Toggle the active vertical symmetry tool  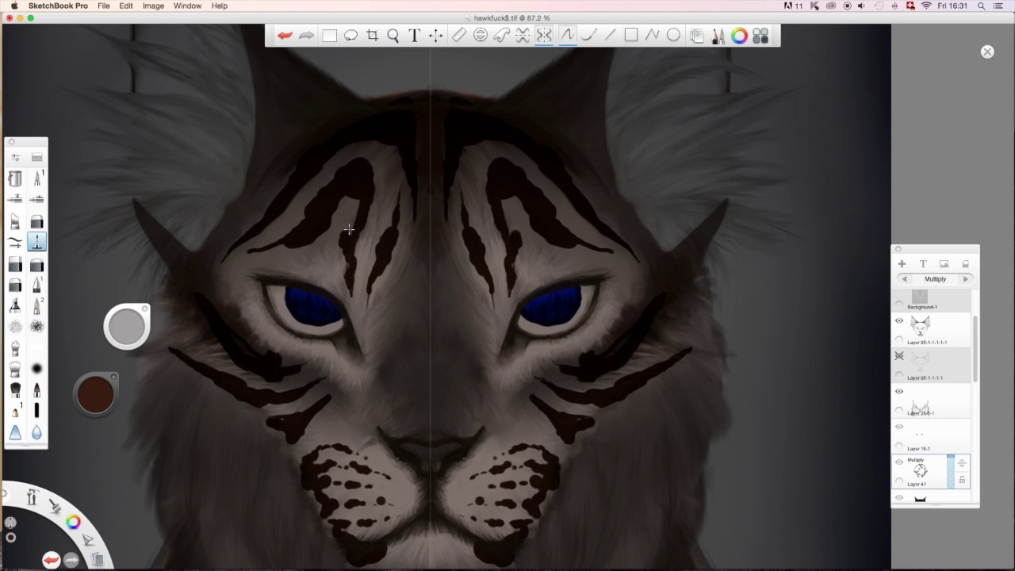point(544,35)
